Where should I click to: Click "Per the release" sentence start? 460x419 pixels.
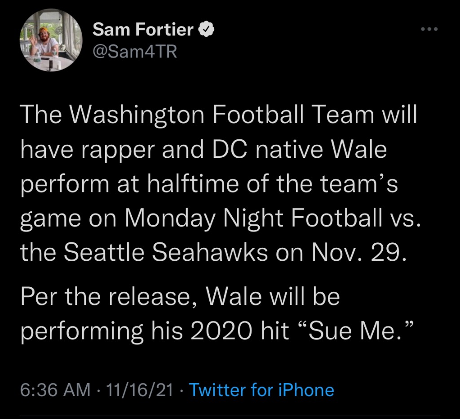[105, 297]
